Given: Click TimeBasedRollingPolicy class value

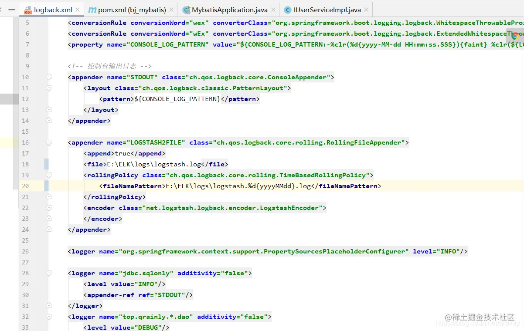Looking at the screenshot, I should click(268, 175).
